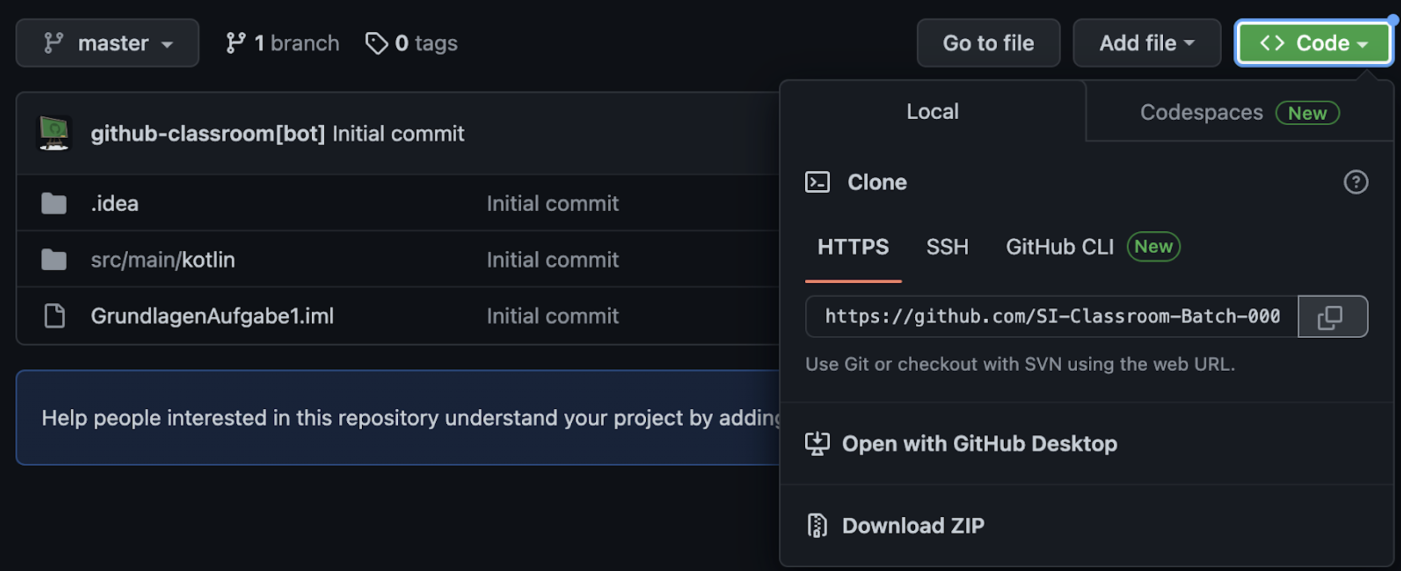Click the GrundlagenAufgabe1.iml file icon
Viewport: 1401px width, 571px height.
[x=54, y=316]
